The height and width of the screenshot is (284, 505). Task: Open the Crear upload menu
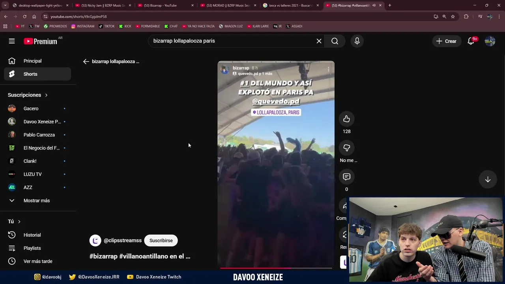tap(446, 41)
